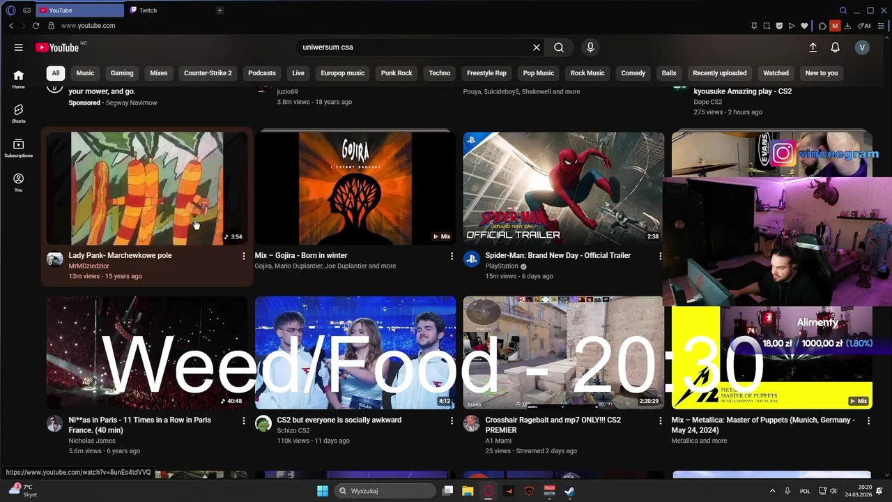Open Spider-Man Official Trailer title link
892x502 pixels.
558,255
